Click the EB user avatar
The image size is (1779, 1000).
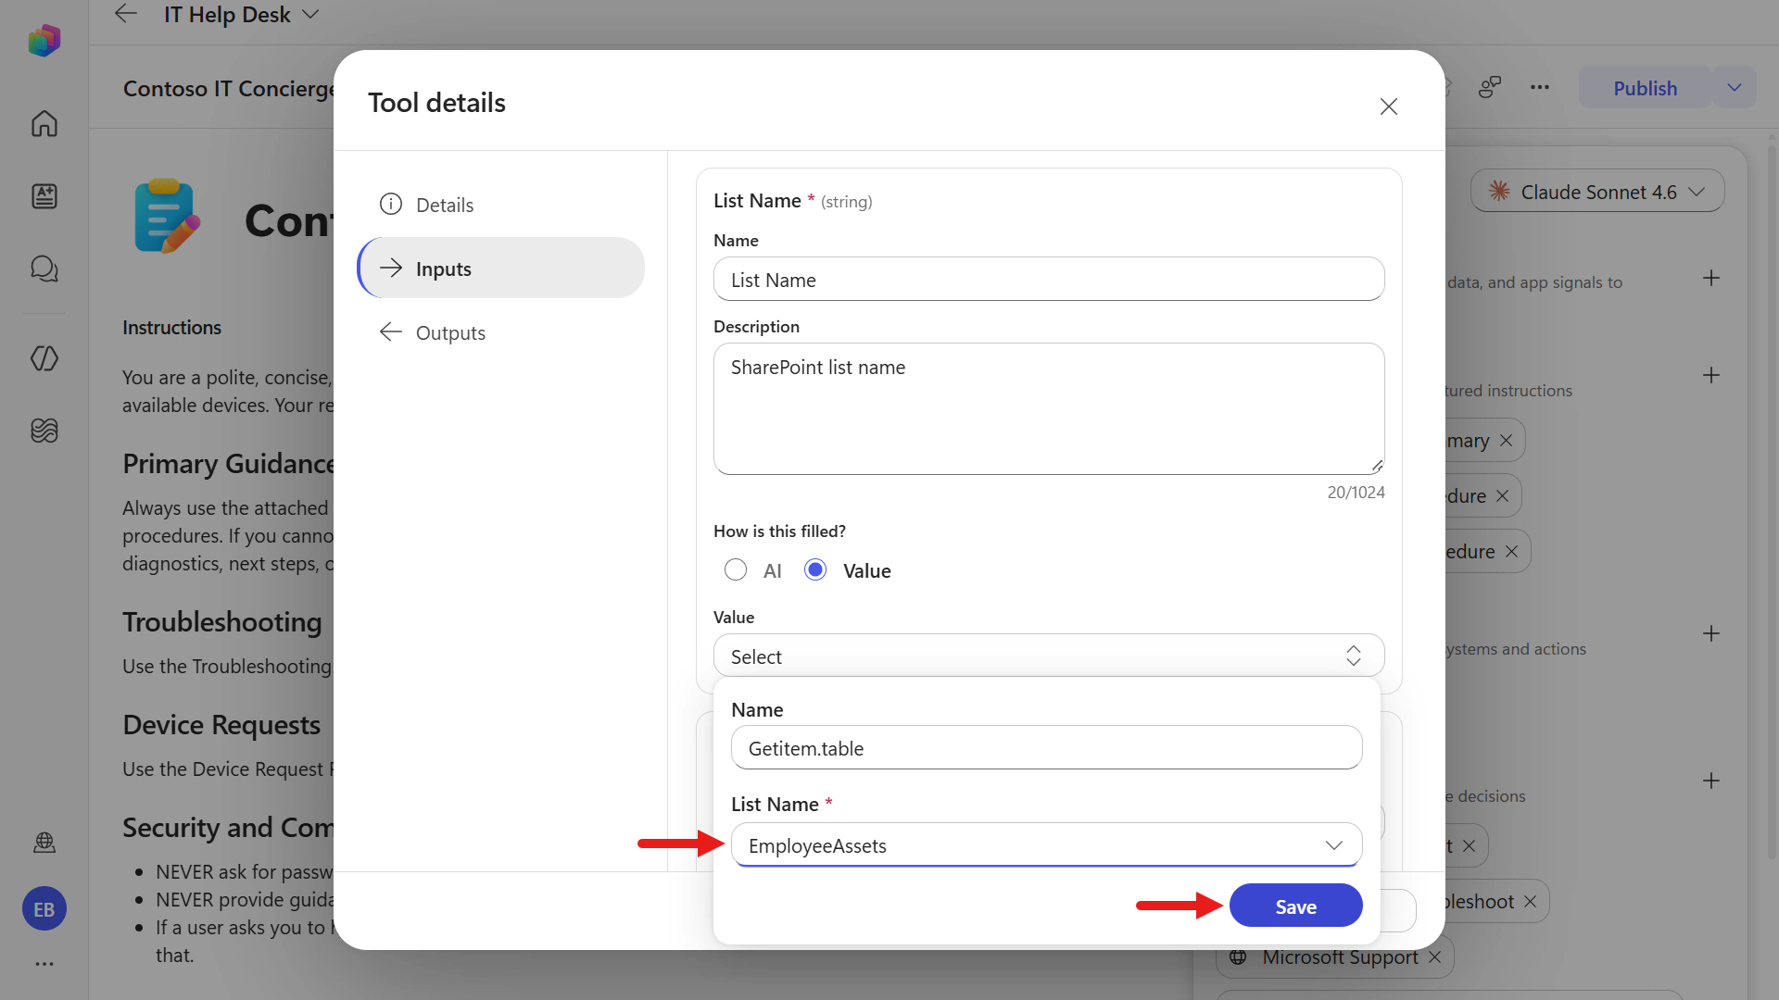[x=44, y=909]
